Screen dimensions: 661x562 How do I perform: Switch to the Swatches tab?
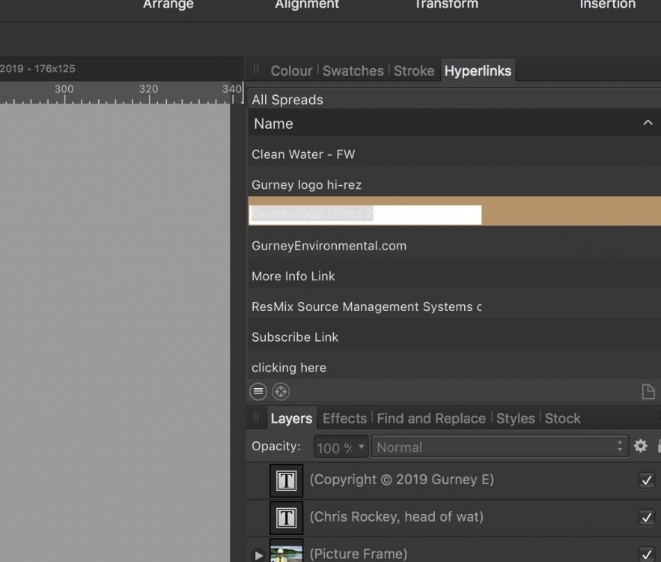pyautogui.click(x=353, y=70)
